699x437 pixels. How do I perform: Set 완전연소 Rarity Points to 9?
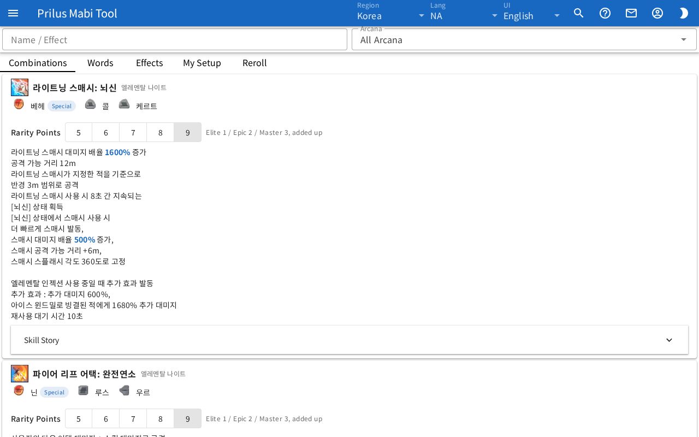pos(188,418)
